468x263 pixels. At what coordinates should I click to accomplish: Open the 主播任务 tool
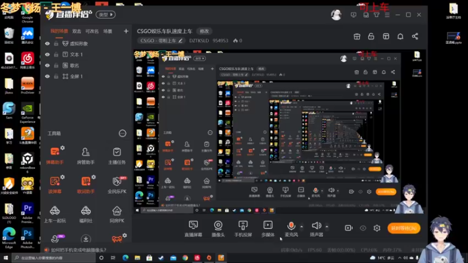tap(116, 155)
